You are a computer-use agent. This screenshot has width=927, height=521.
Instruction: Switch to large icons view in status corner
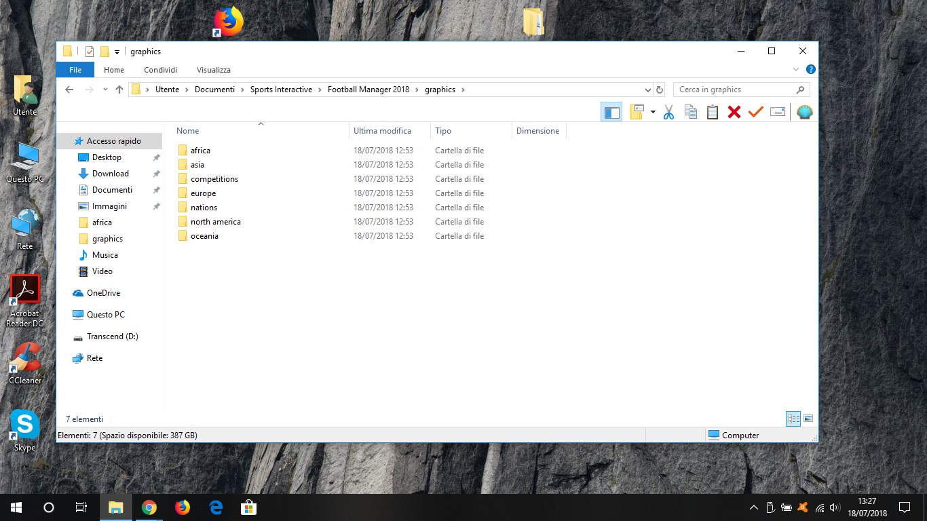tap(808, 419)
